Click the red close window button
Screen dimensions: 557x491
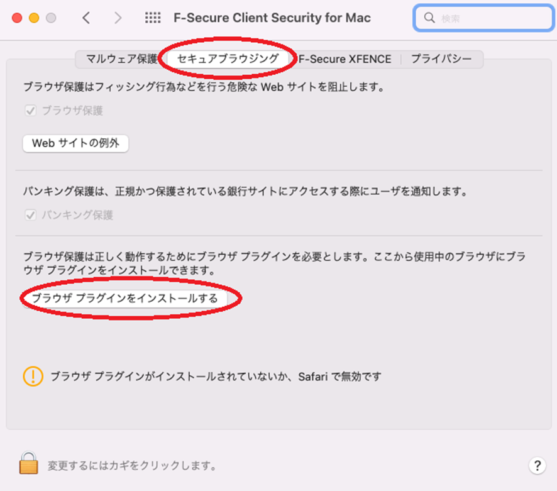click(17, 18)
